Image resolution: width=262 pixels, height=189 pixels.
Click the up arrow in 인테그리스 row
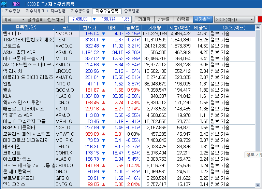tap(103, 185)
